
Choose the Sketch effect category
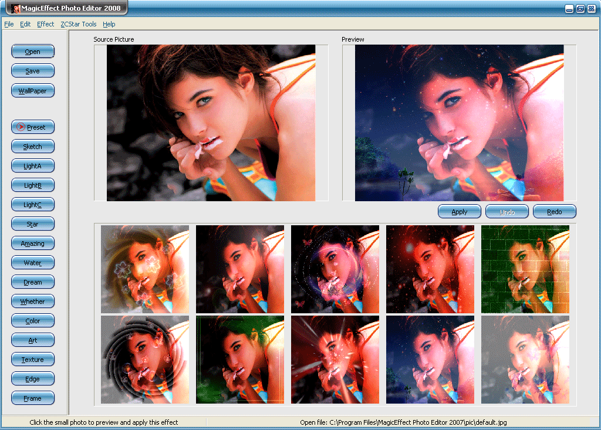(33, 147)
